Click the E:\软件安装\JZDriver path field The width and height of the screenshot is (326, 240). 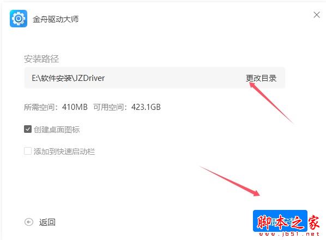pos(154,78)
